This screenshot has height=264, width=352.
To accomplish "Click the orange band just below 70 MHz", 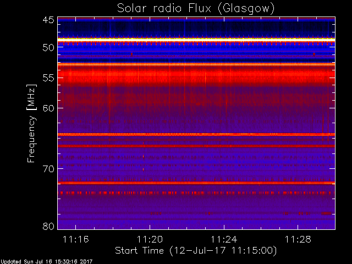I will [196, 183].
